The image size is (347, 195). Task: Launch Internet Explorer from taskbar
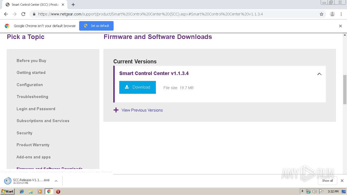tap(22, 191)
